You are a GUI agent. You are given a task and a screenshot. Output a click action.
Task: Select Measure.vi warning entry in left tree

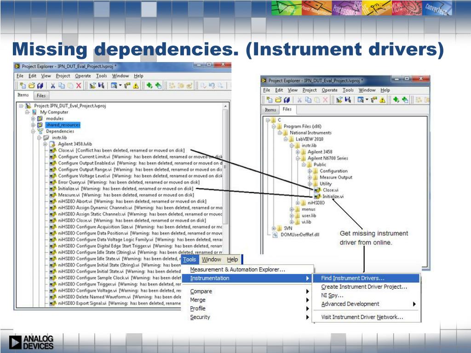pyautogui.click(x=126, y=195)
